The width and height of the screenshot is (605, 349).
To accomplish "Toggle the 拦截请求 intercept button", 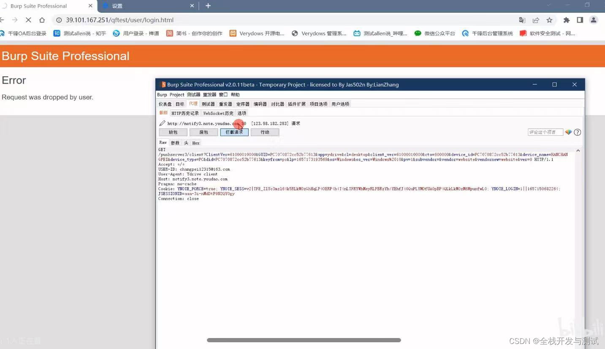I will click(x=234, y=132).
